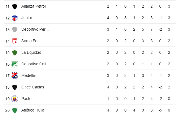Screen dimensions: 176x118
Task: Click the Once Caldas black shield
Action: pos(15,87)
